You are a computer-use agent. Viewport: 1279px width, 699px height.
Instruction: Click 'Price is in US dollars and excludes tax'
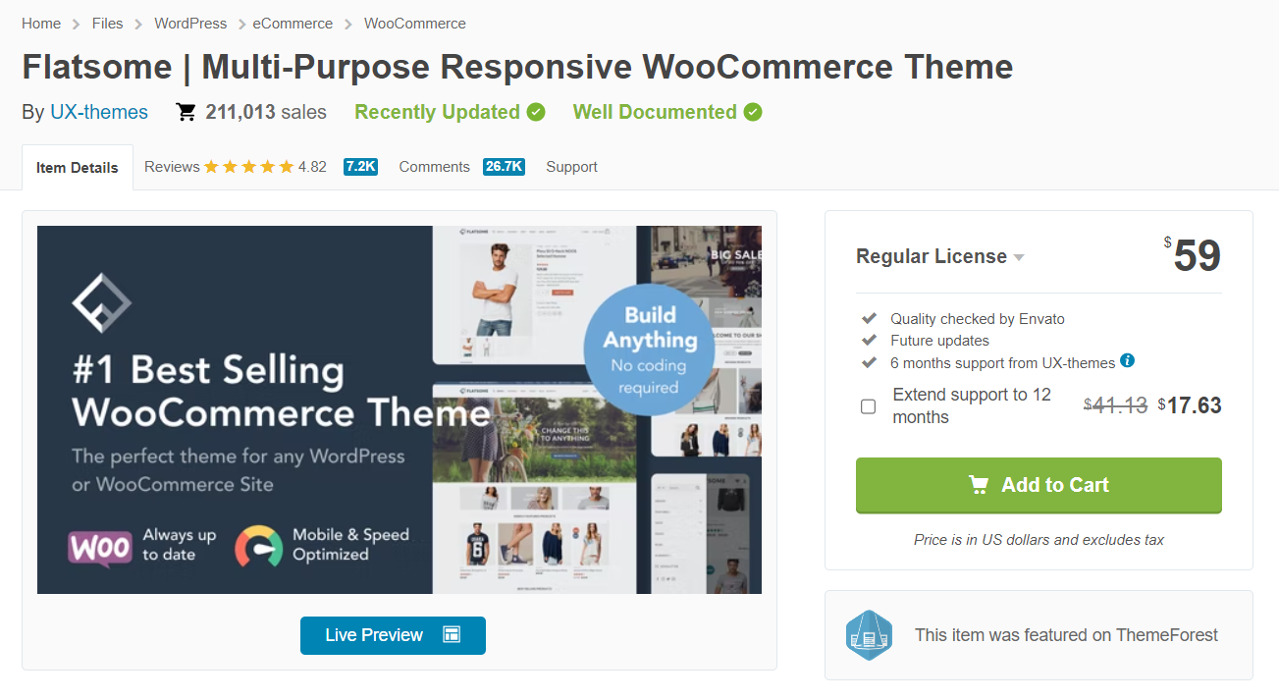coord(1039,539)
